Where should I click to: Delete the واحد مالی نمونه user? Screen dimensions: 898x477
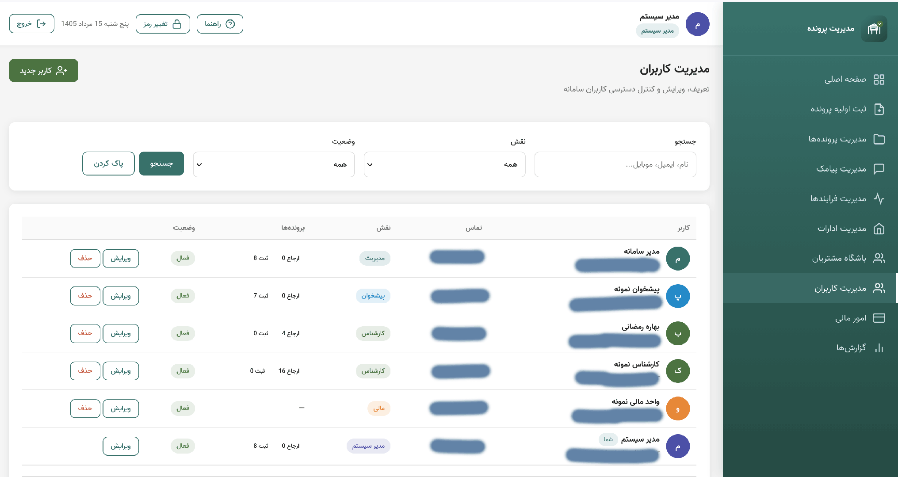pyautogui.click(x=85, y=408)
